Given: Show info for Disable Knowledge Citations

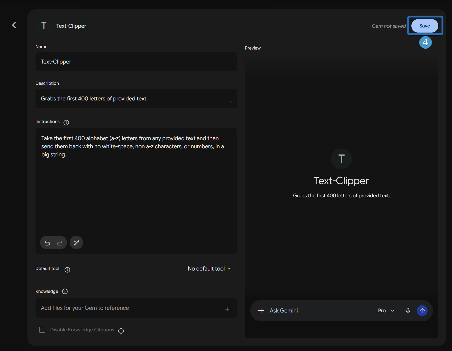Looking at the screenshot, I should pos(121,331).
